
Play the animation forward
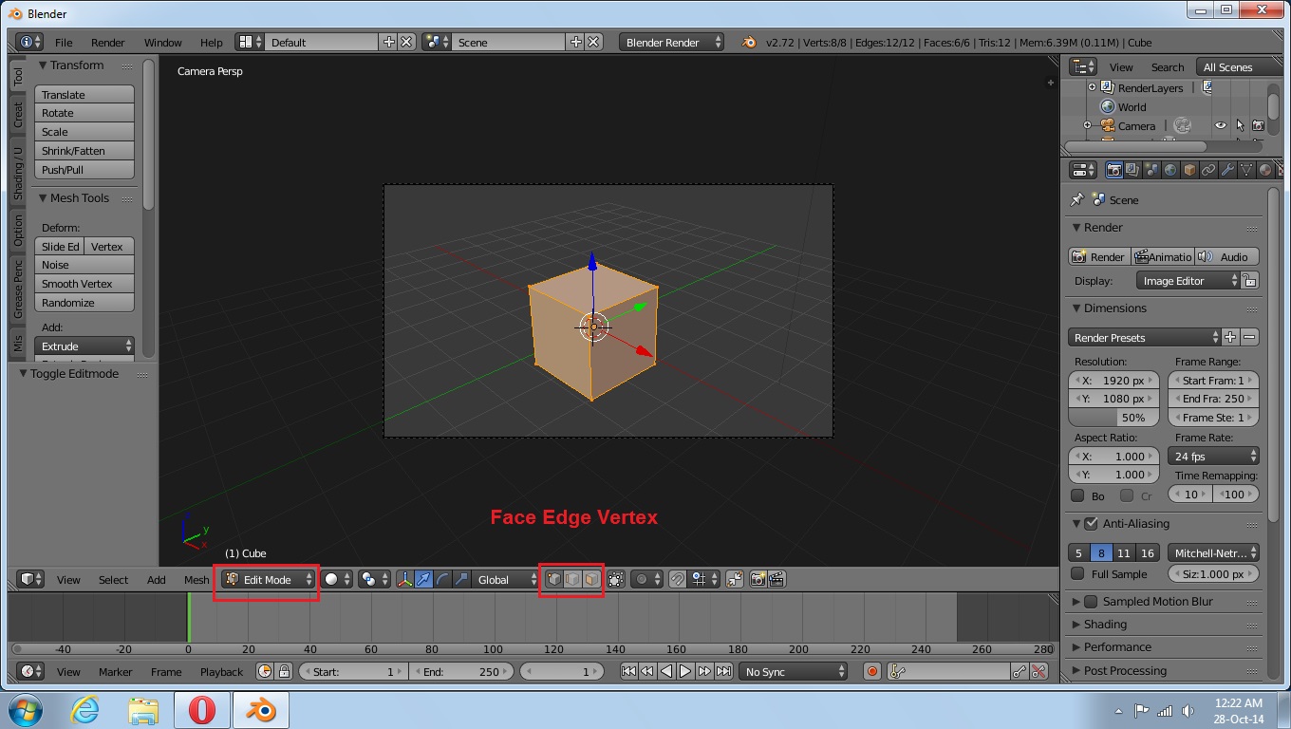[685, 671]
